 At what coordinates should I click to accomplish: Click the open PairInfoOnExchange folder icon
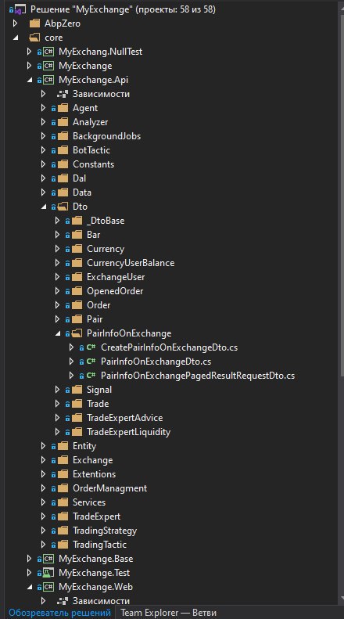coord(77,333)
